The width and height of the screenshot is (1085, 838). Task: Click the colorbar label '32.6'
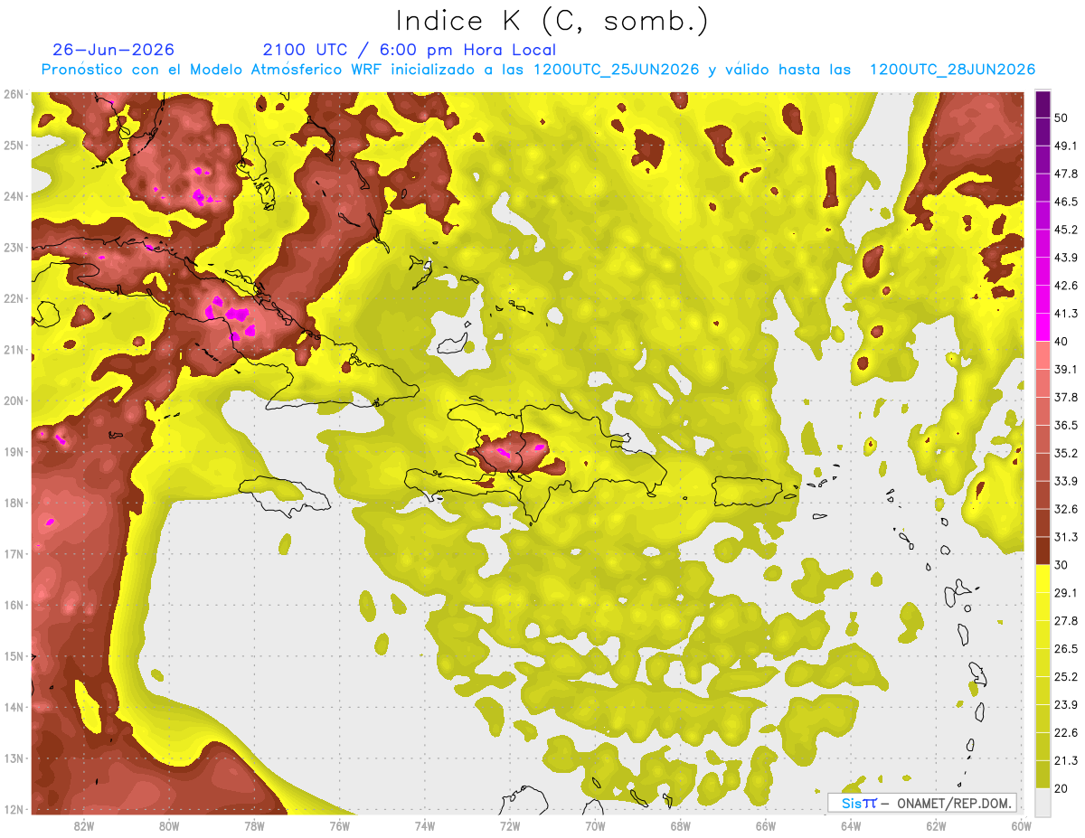click(1065, 509)
